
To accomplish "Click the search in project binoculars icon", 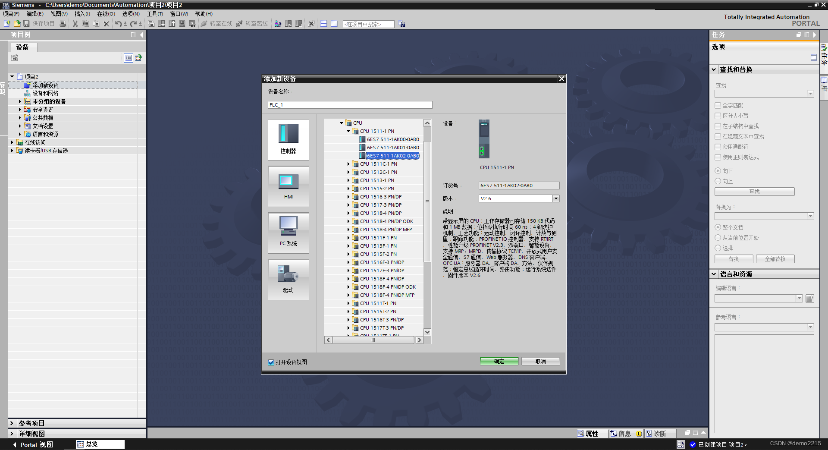I will click(402, 24).
